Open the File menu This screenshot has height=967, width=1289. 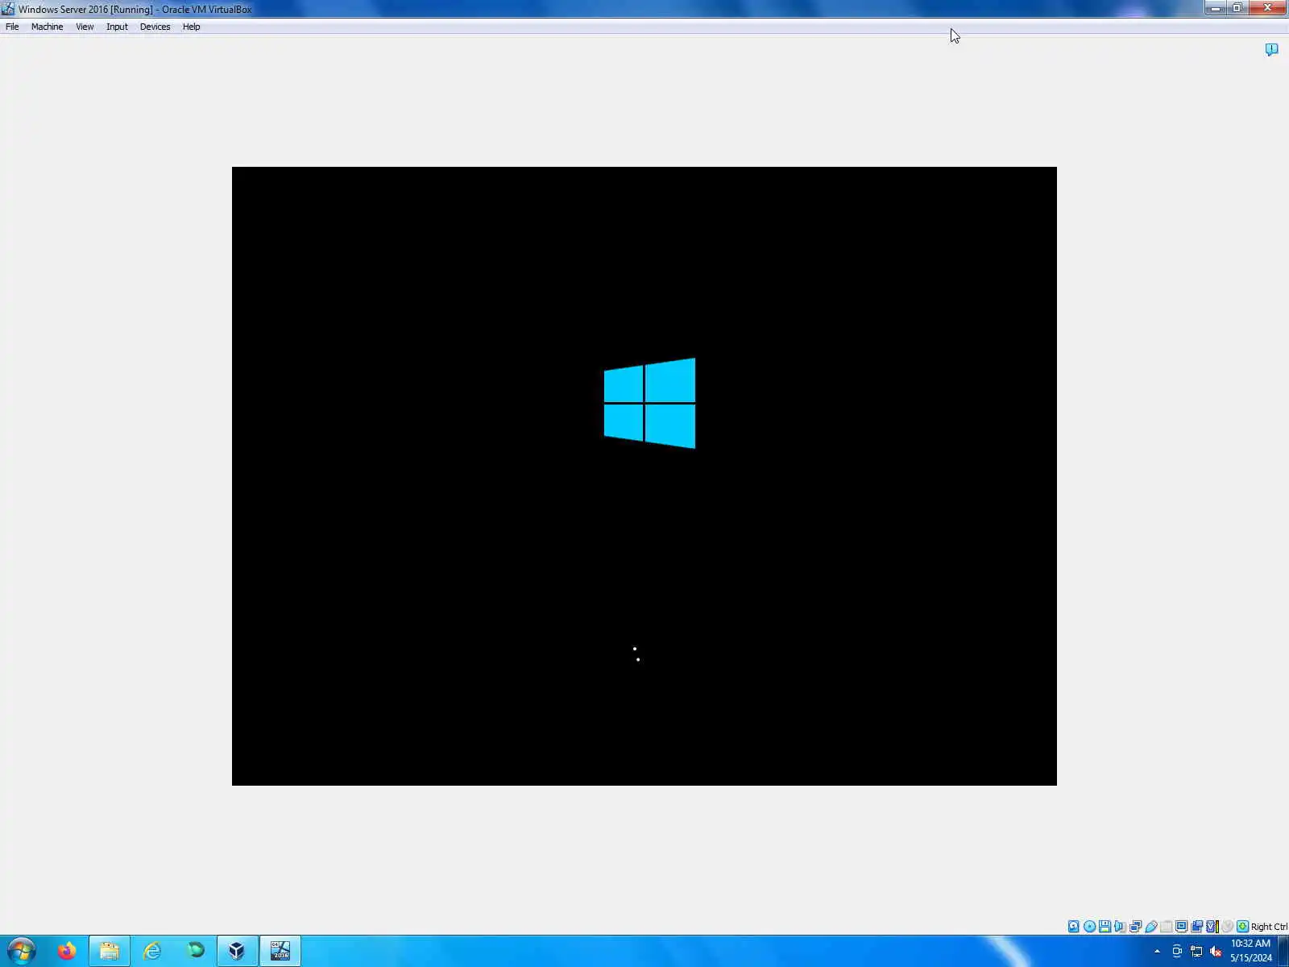click(x=12, y=27)
